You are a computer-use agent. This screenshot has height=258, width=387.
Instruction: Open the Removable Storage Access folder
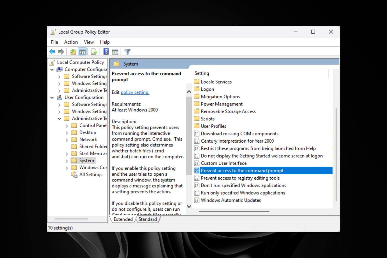tap(228, 111)
